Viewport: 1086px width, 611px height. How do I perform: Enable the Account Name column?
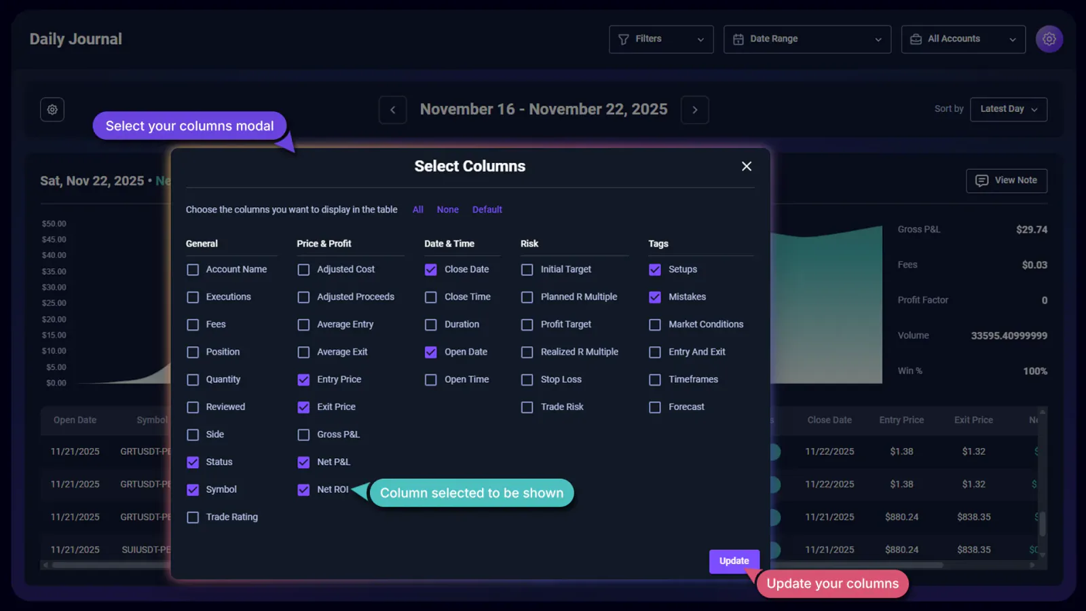tap(193, 269)
